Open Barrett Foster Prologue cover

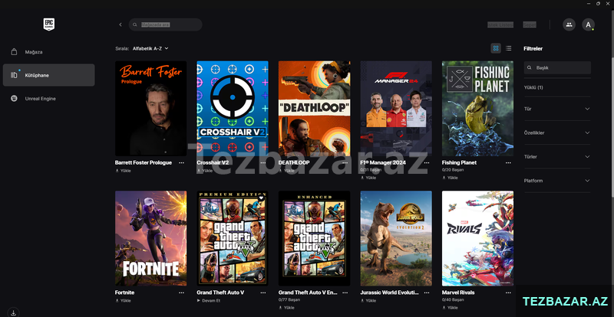click(150, 108)
